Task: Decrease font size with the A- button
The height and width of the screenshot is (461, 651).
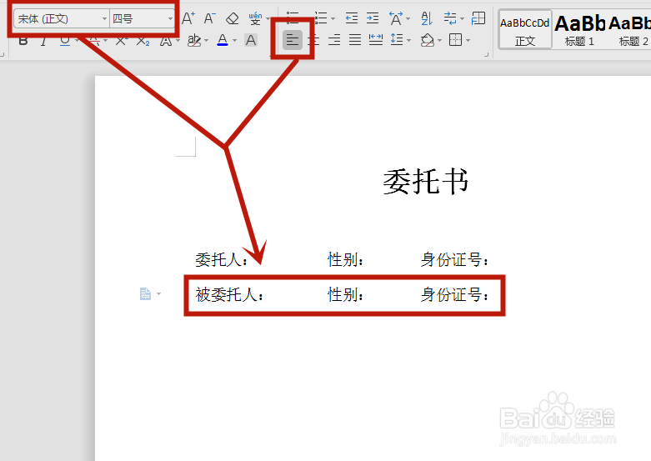Action: tap(209, 18)
